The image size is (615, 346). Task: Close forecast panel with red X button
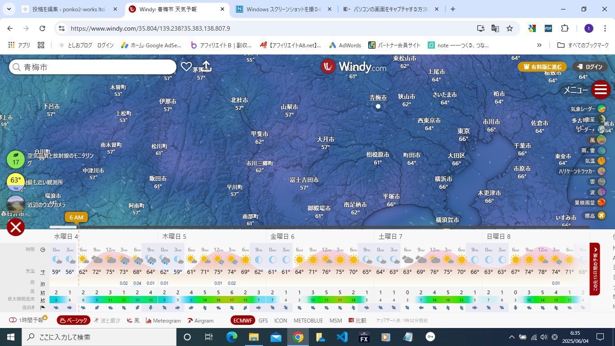16,228
